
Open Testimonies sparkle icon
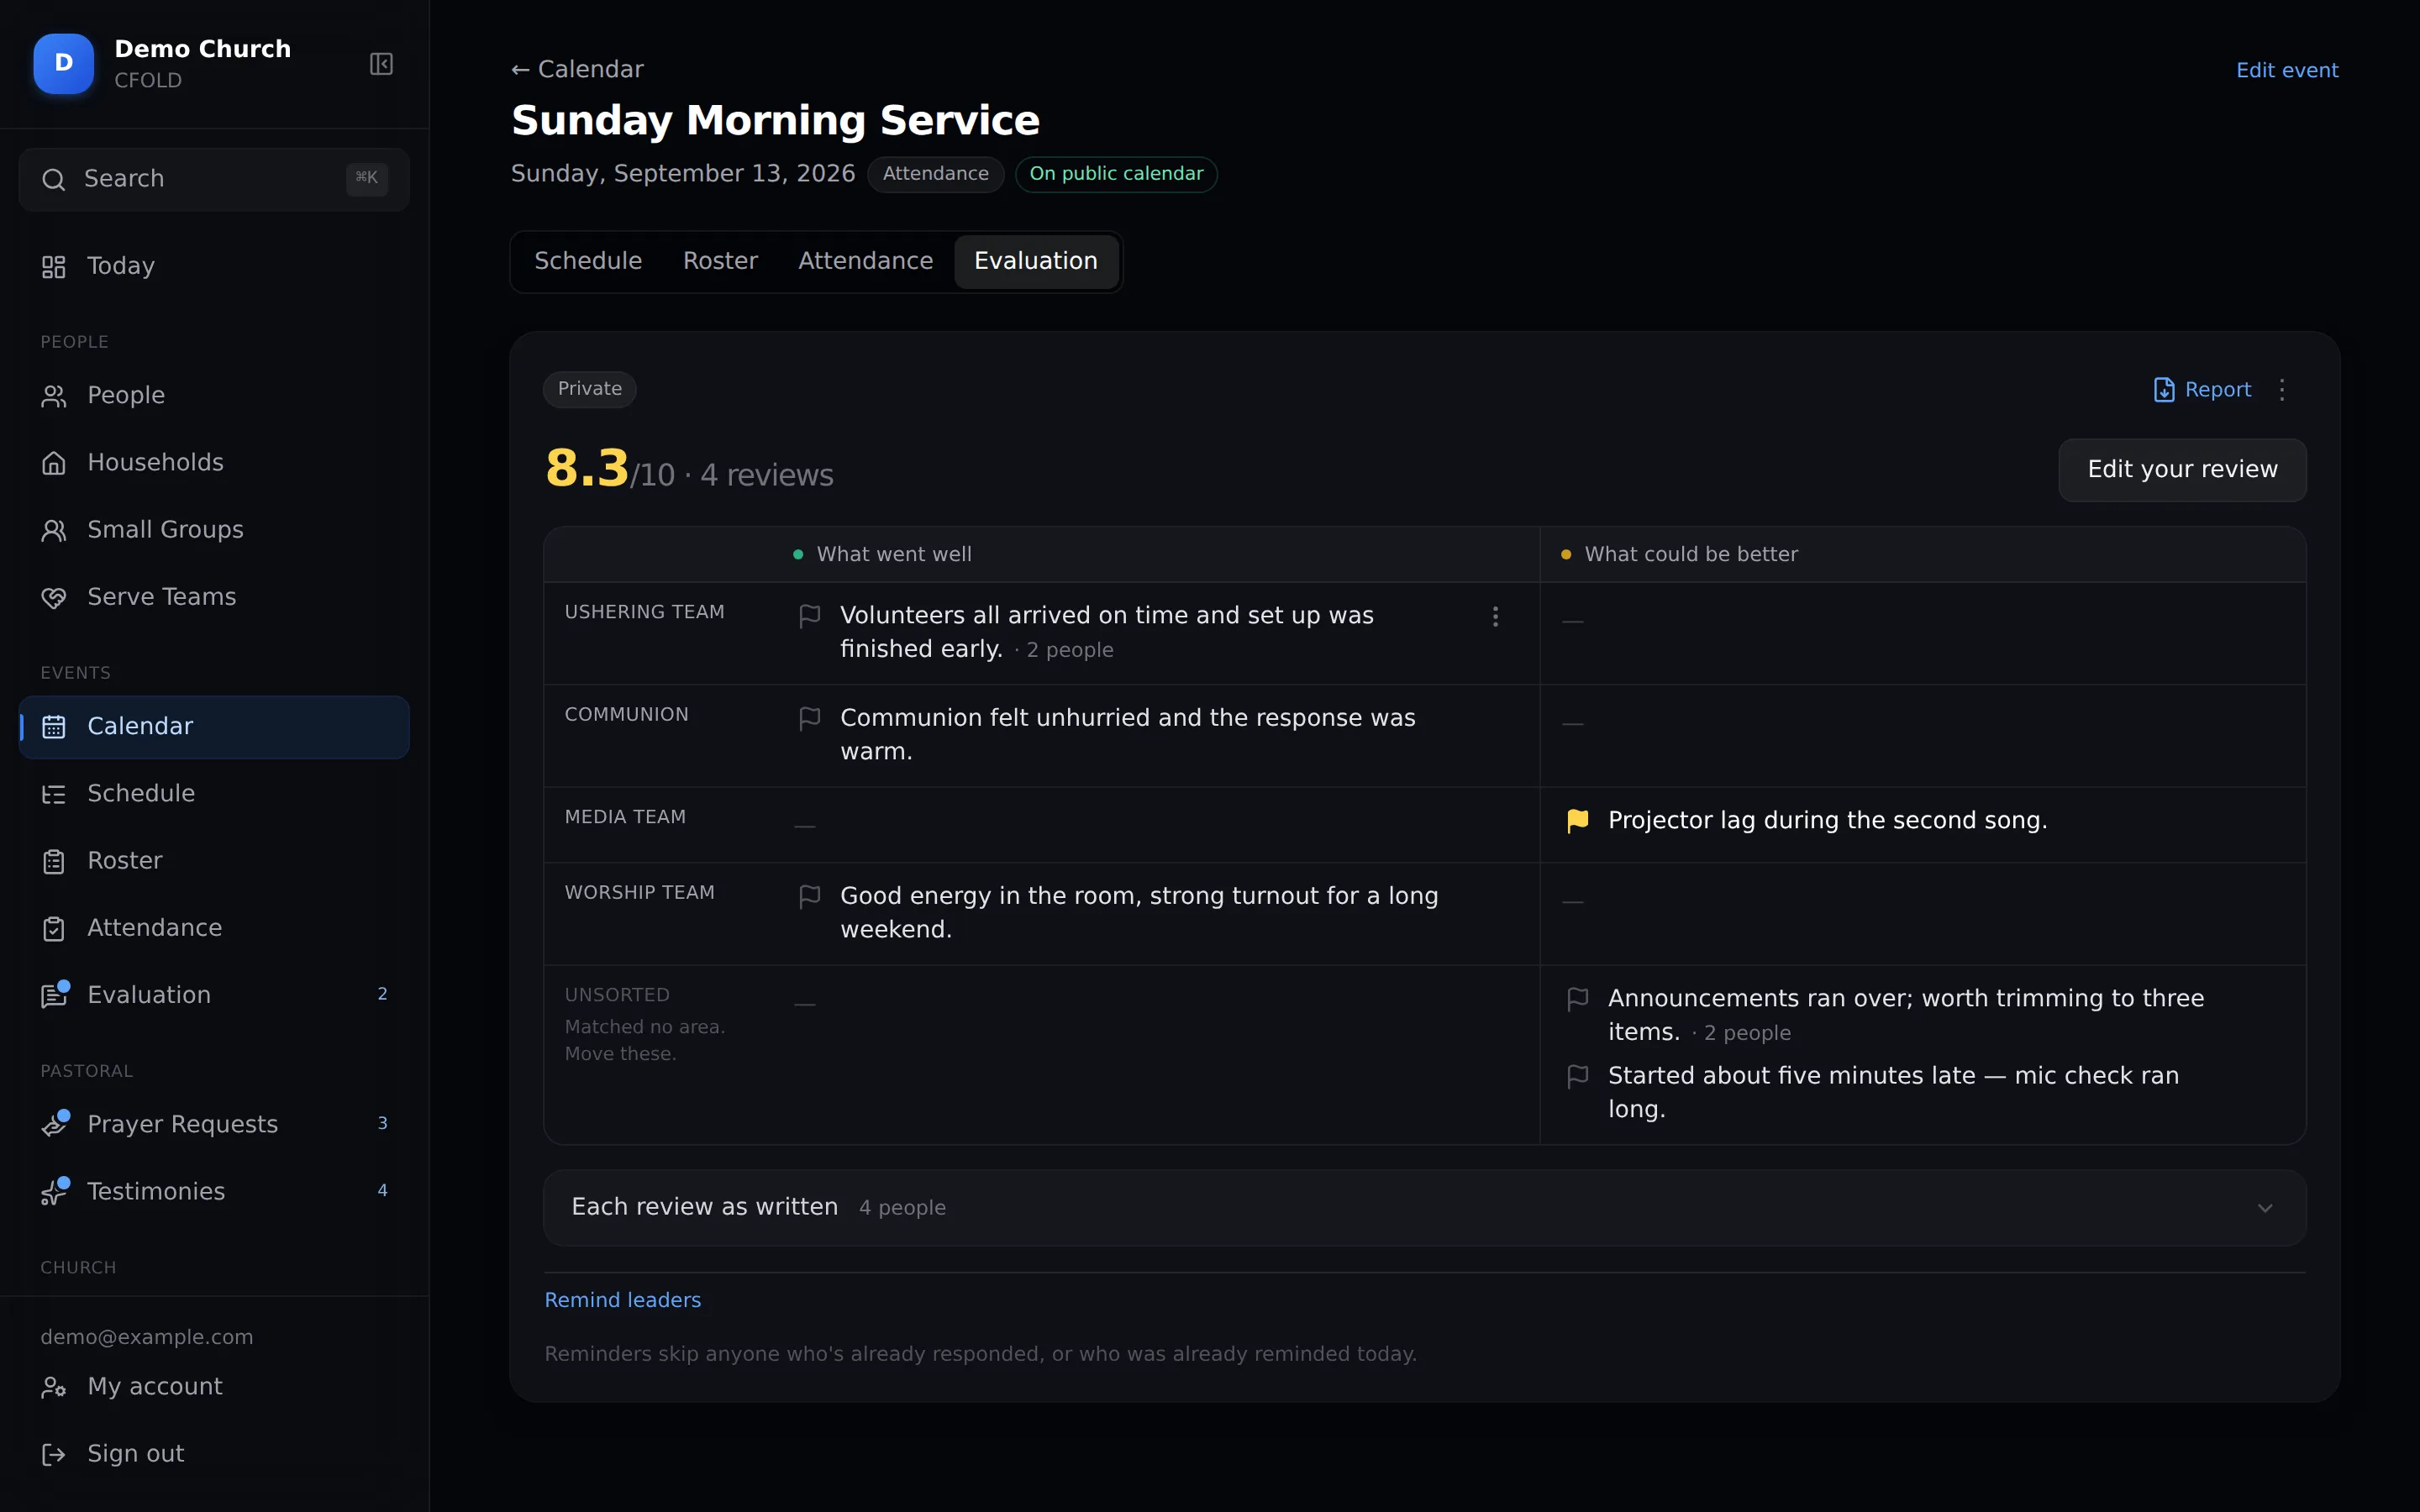tap(54, 1191)
